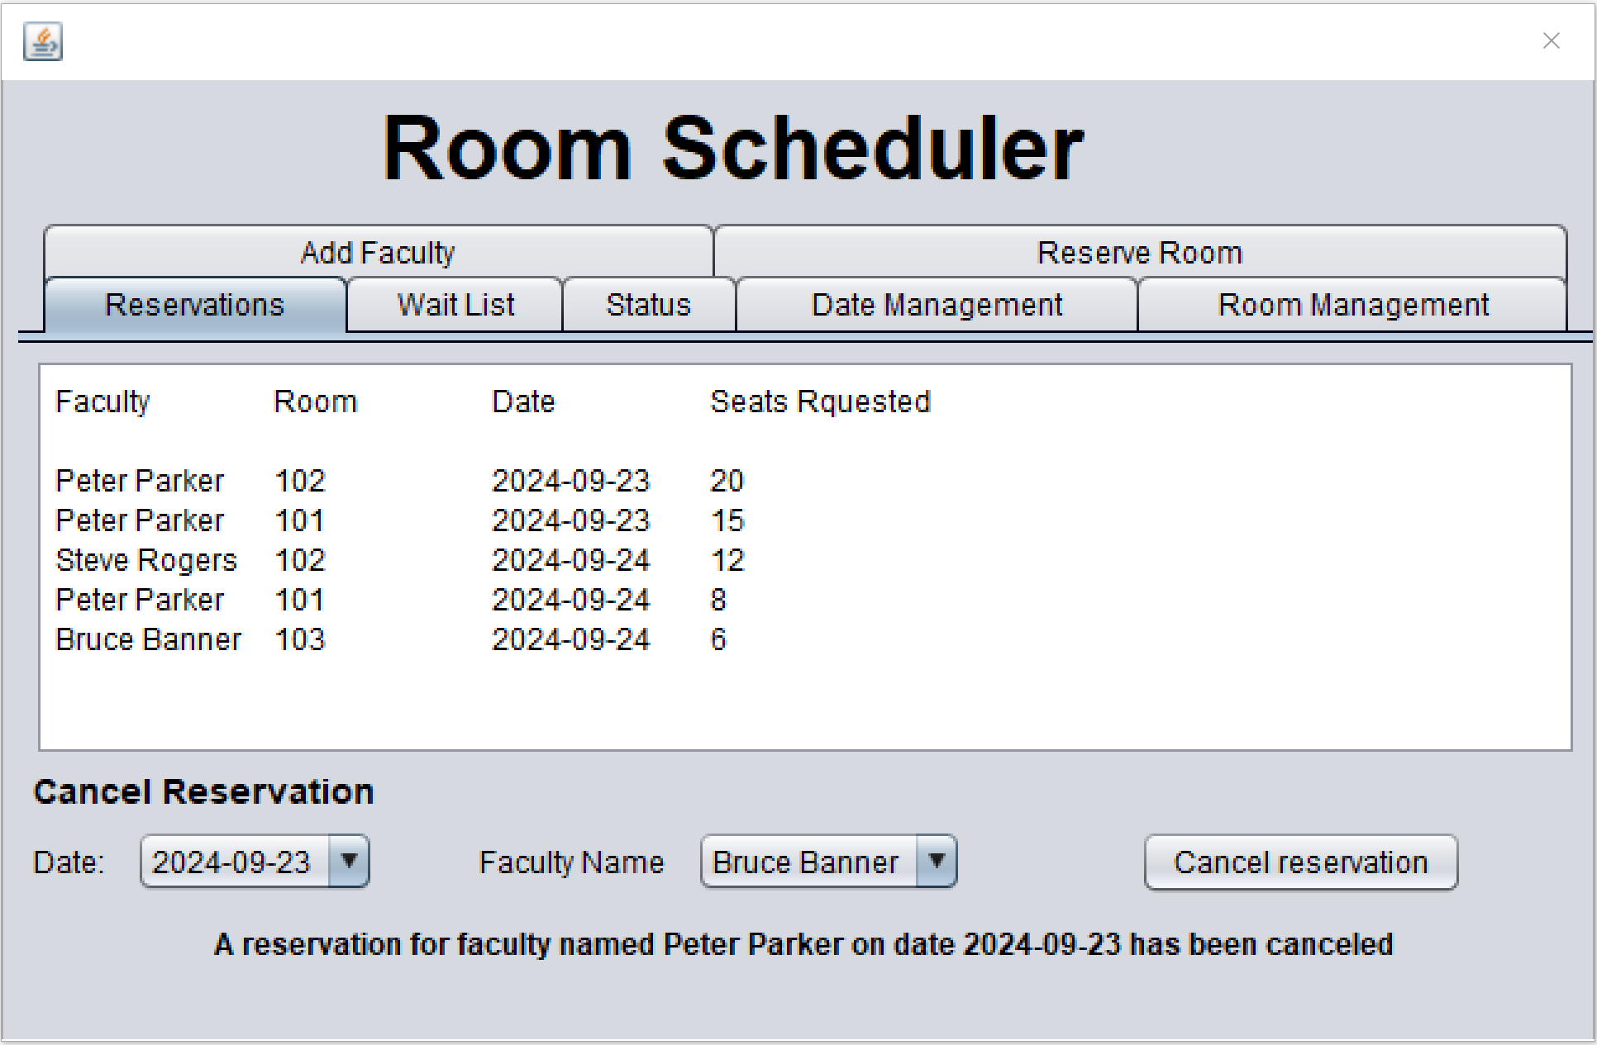The image size is (1597, 1045).
Task: Click the Java application icon in title bar
Action: (43, 41)
